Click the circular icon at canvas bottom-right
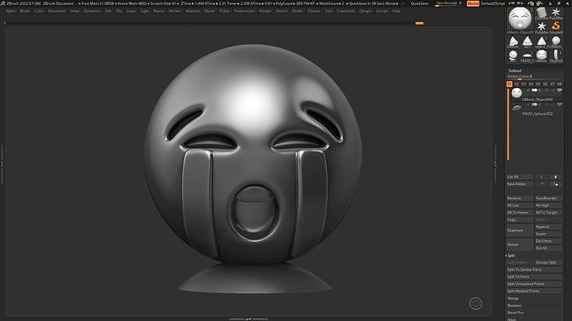 coord(476,303)
